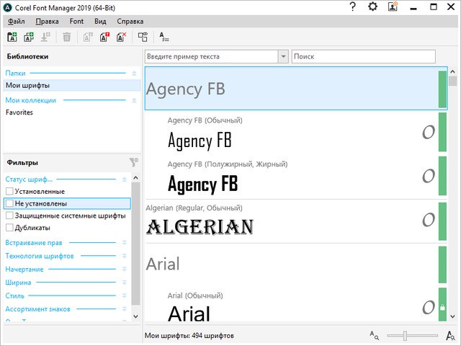Click the Help question mark icon
The width and height of the screenshot is (461, 346).
pos(352,6)
